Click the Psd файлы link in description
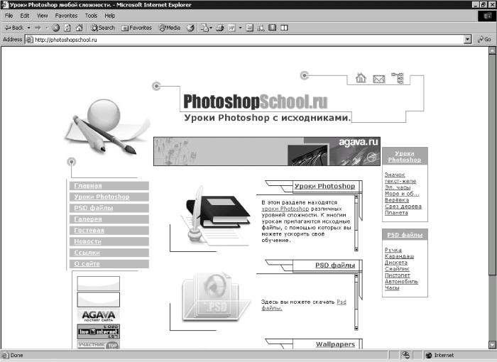 point(303,305)
